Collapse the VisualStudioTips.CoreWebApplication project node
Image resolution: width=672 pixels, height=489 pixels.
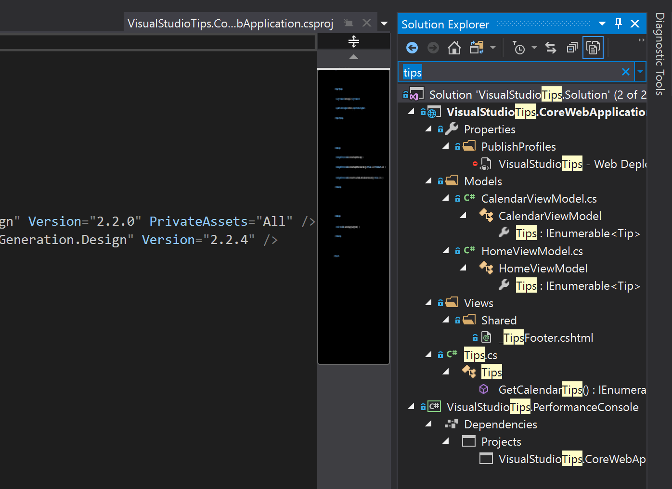point(411,112)
